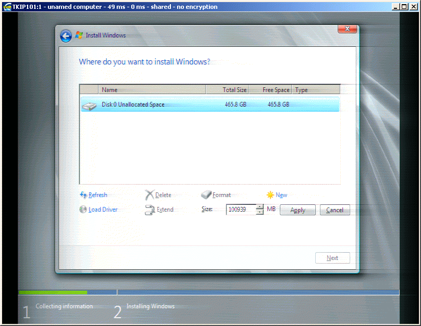Click the 465.8 GB Total Size value
Screen dimensions: 421x326
point(236,105)
